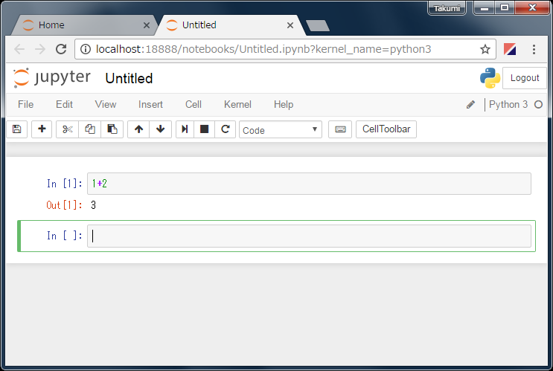Screen dimensions: 553x371
Task: Open the View menu
Action: click(x=106, y=105)
